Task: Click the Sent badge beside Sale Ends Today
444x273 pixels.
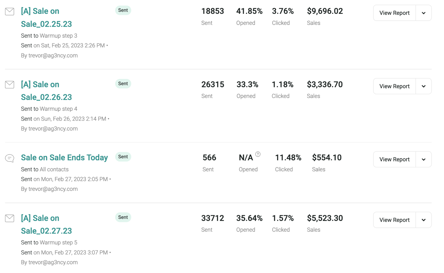Action: 123,157
